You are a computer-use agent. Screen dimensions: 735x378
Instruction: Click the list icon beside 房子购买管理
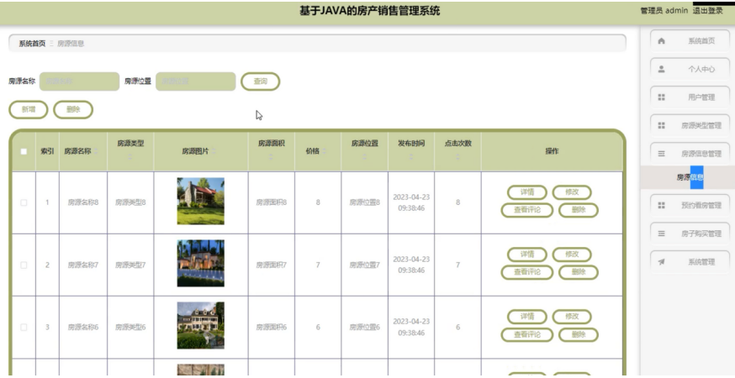coord(661,234)
